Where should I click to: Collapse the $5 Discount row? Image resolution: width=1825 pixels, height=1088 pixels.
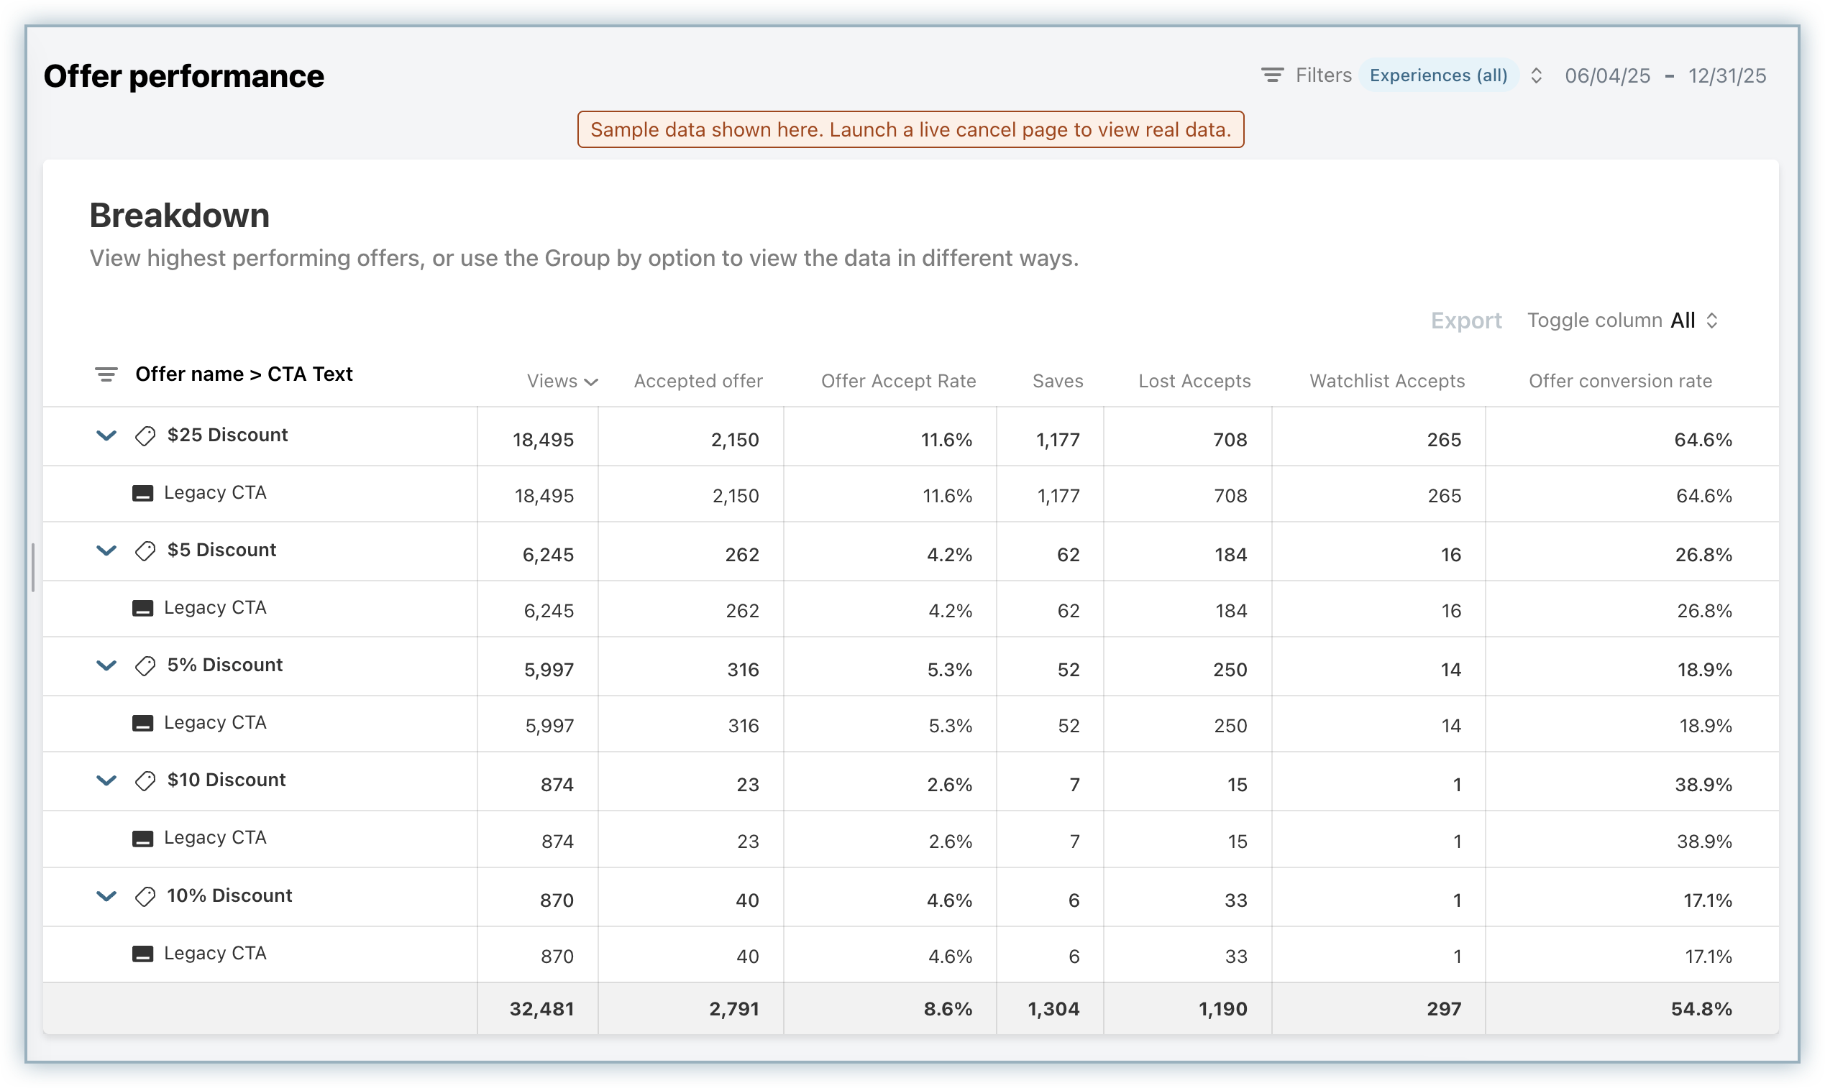(x=106, y=551)
